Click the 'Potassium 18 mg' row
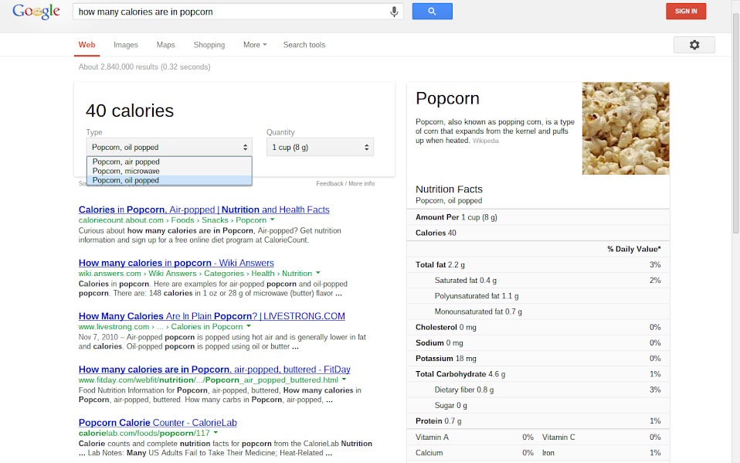 [x=538, y=358]
